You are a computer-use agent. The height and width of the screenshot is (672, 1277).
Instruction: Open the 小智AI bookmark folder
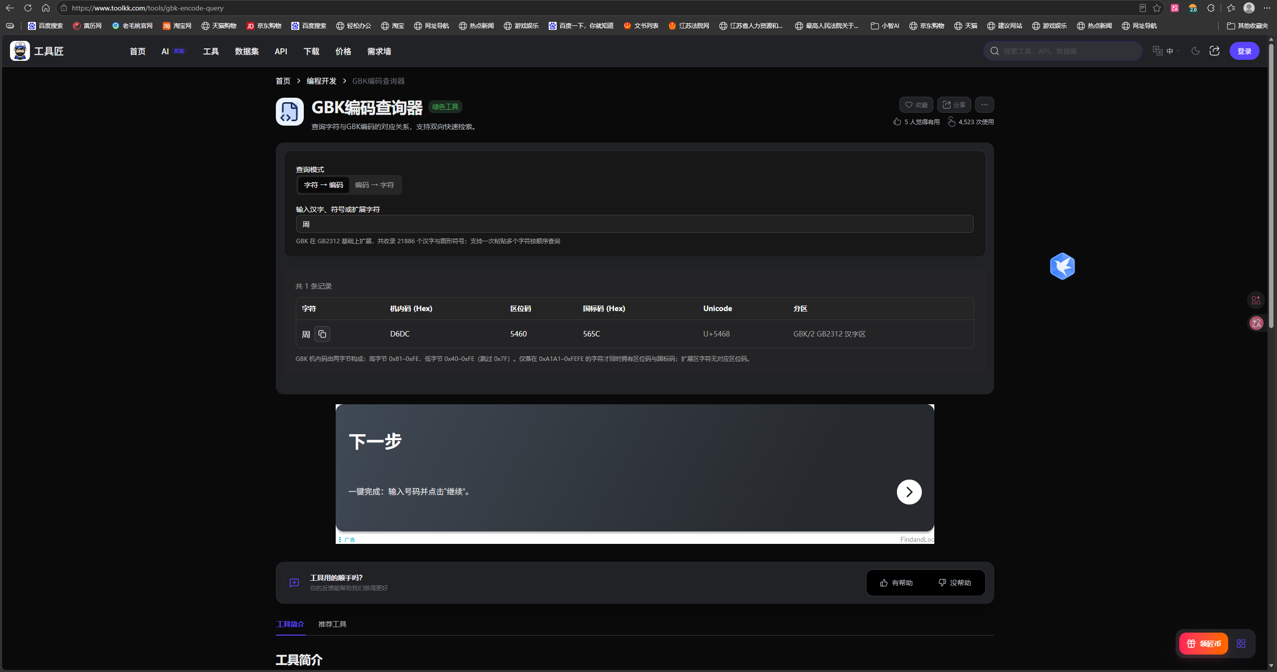[x=885, y=25]
